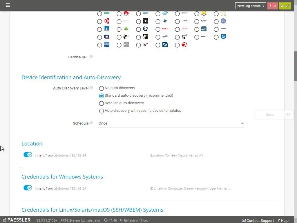Show info tooltip for Service URL
Screen dimensions: 297x223
click(x=91, y=57)
